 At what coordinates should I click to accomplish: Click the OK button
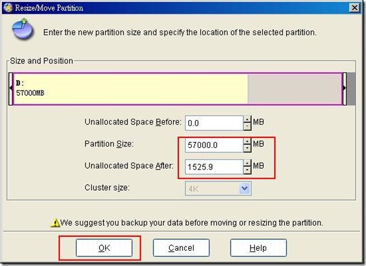pyautogui.click(x=104, y=248)
